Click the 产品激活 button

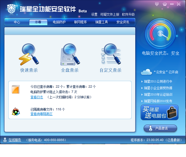(160, 128)
